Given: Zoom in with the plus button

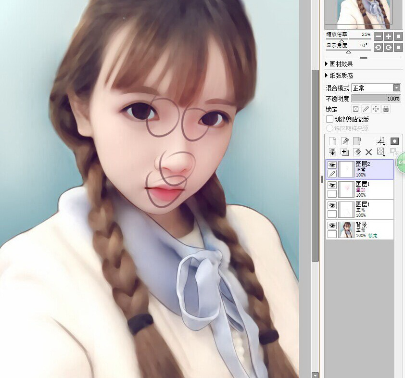Looking at the screenshot, I should [388, 37].
